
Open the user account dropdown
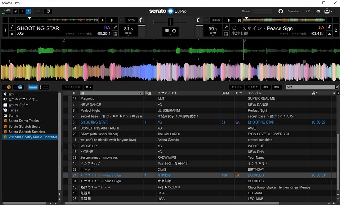328,11
